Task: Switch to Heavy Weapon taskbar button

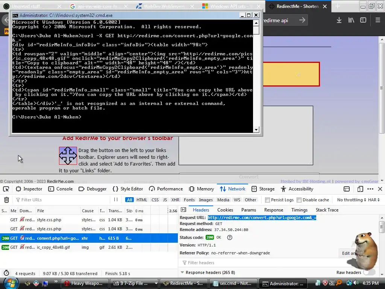Action: 85,283
